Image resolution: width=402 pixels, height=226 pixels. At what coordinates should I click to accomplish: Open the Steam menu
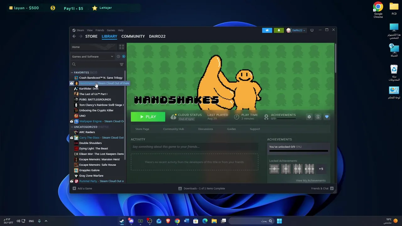[x=80, y=30]
